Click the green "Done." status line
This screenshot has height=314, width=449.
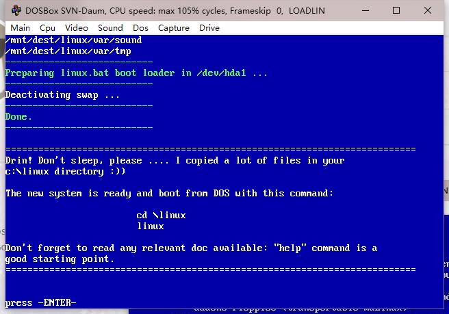pyautogui.click(x=18, y=116)
